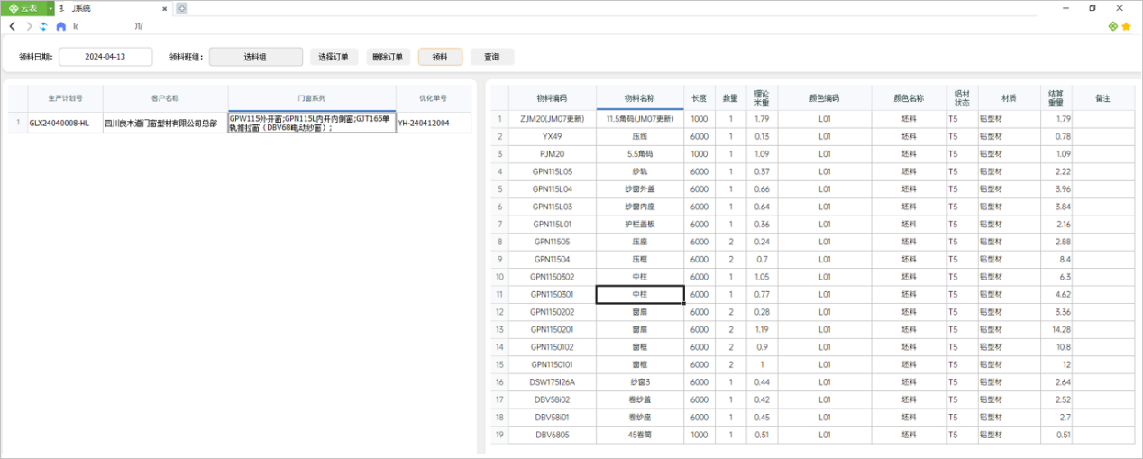Click the 材质 column header
The image size is (1143, 459).
coord(1009,97)
